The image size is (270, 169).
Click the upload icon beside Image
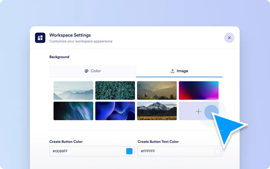[173, 71]
